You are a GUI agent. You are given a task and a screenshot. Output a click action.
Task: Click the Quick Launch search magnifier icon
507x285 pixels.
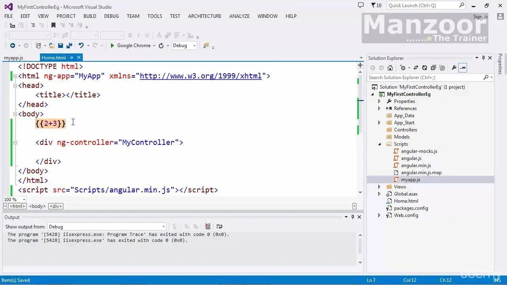461,5
